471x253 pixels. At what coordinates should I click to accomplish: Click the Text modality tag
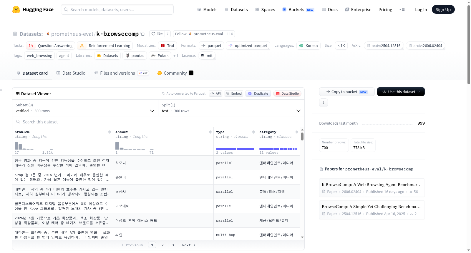click(167, 46)
